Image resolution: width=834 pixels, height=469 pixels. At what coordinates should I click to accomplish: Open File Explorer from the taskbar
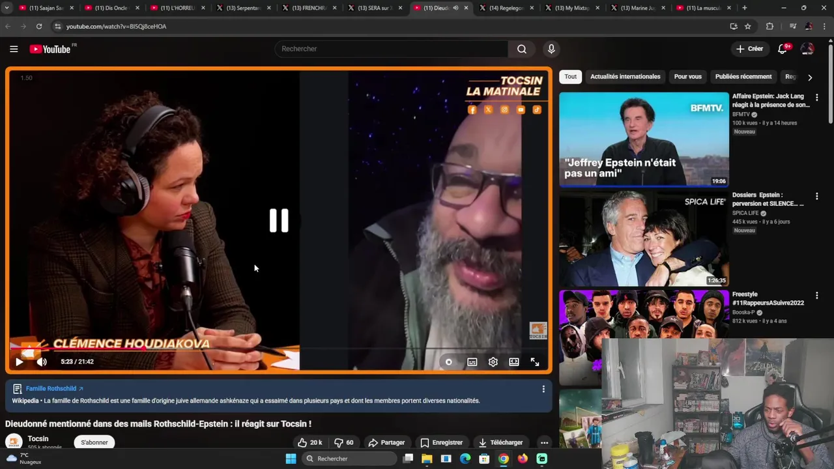pos(427,459)
